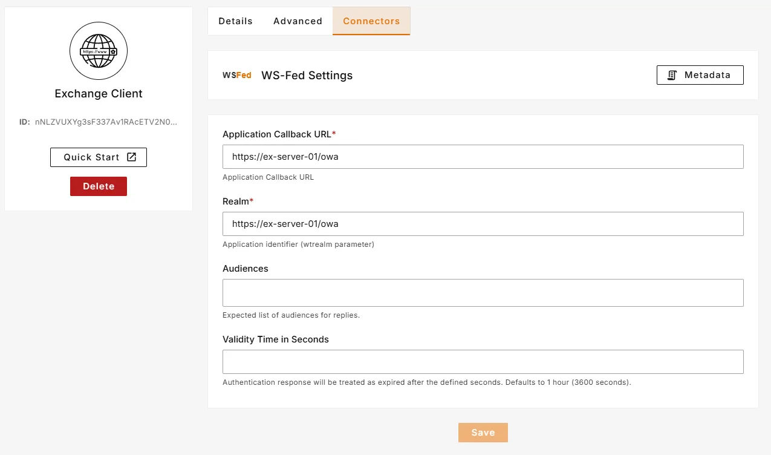Focus the Audiences text box
Viewport: 771px width, 455px height.
click(x=483, y=293)
